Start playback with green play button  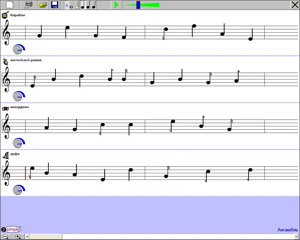click(x=116, y=5)
